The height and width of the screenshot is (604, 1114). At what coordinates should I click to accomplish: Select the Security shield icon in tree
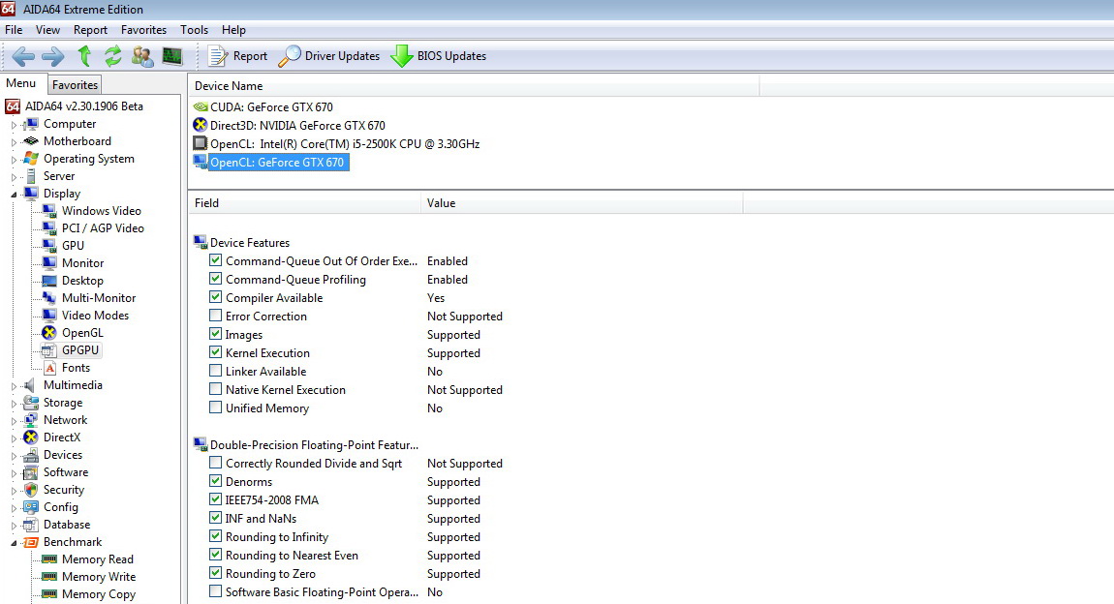point(31,490)
